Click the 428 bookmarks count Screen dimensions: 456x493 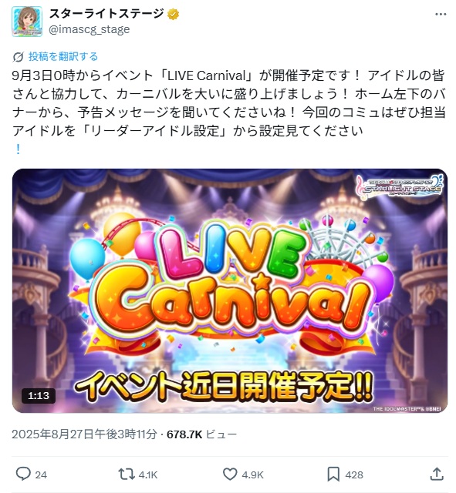click(354, 475)
